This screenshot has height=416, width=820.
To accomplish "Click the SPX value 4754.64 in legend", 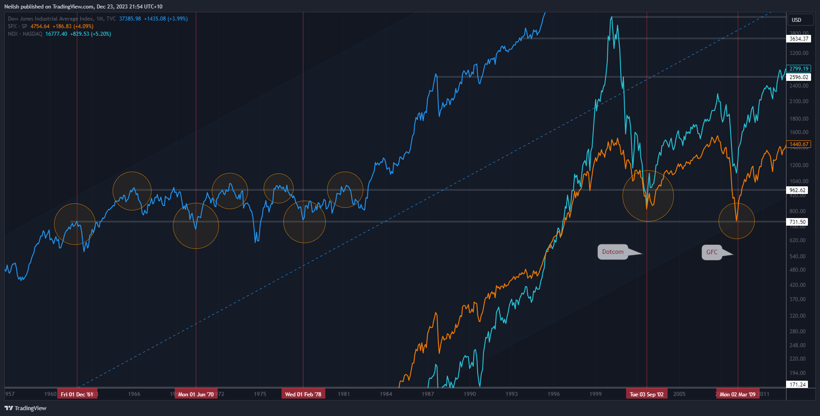I will point(40,26).
